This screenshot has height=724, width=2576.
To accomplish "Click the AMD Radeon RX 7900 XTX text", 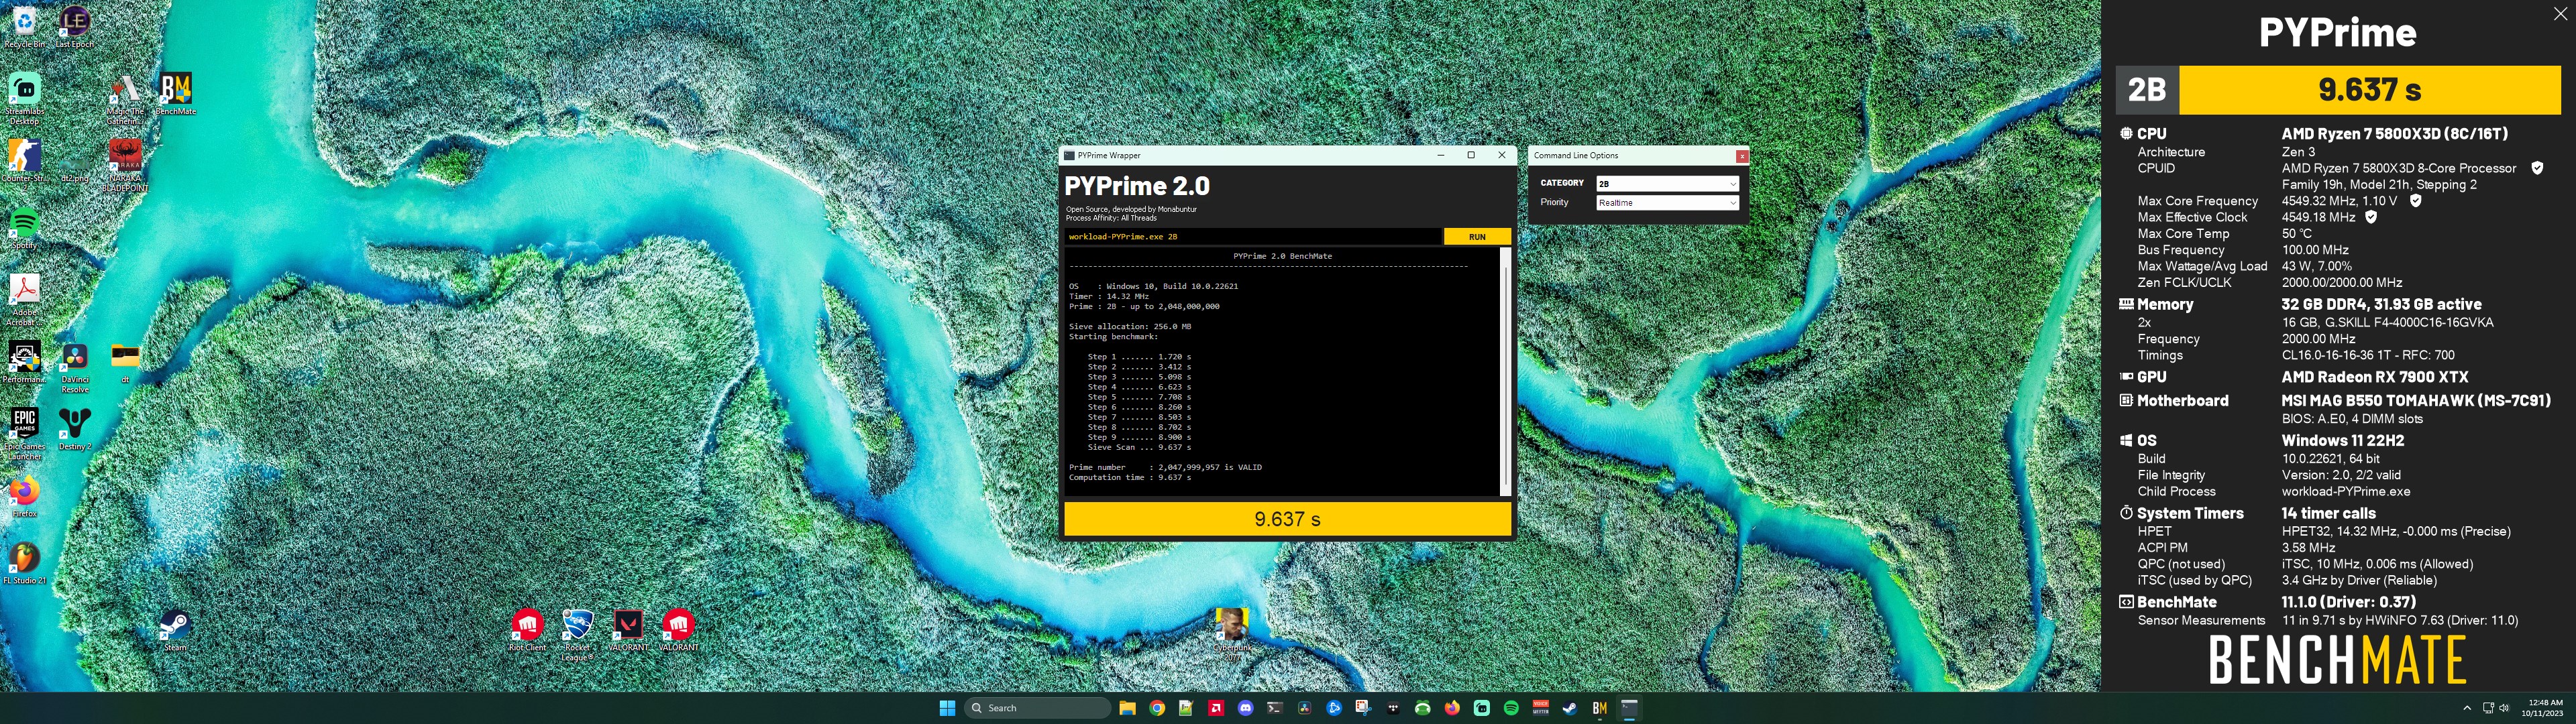I will [x=2375, y=377].
